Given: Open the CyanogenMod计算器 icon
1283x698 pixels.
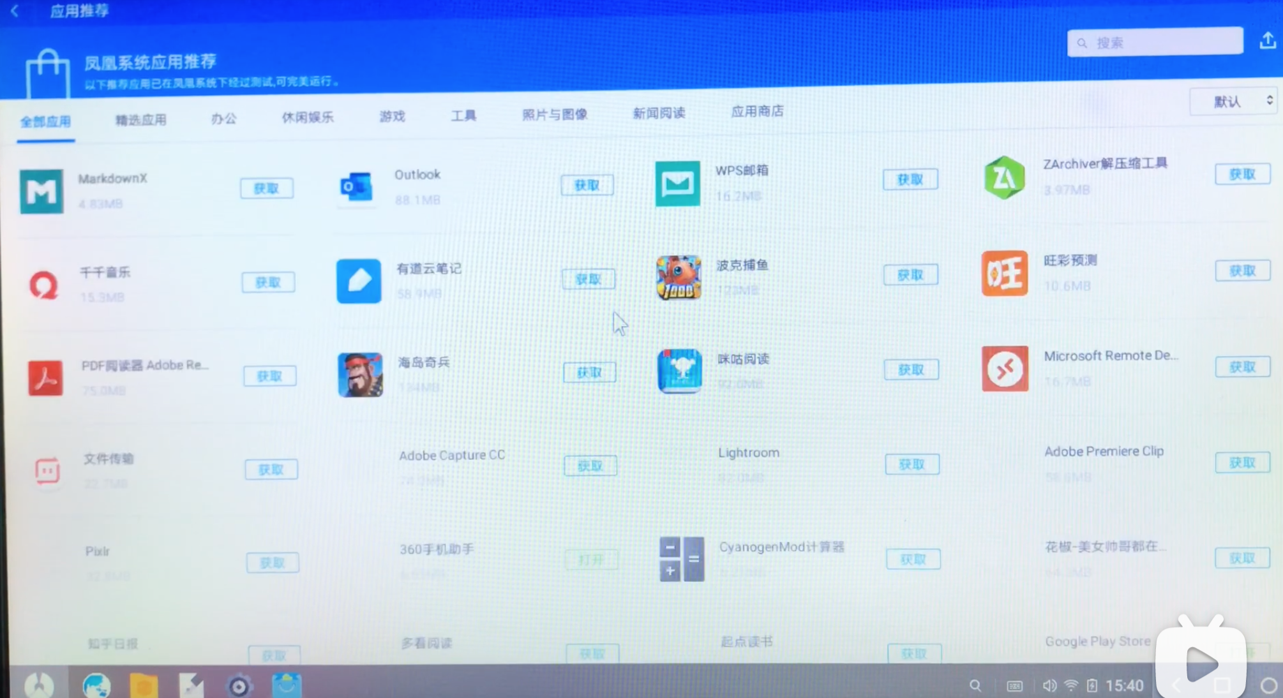Looking at the screenshot, I should click(682, 559).
